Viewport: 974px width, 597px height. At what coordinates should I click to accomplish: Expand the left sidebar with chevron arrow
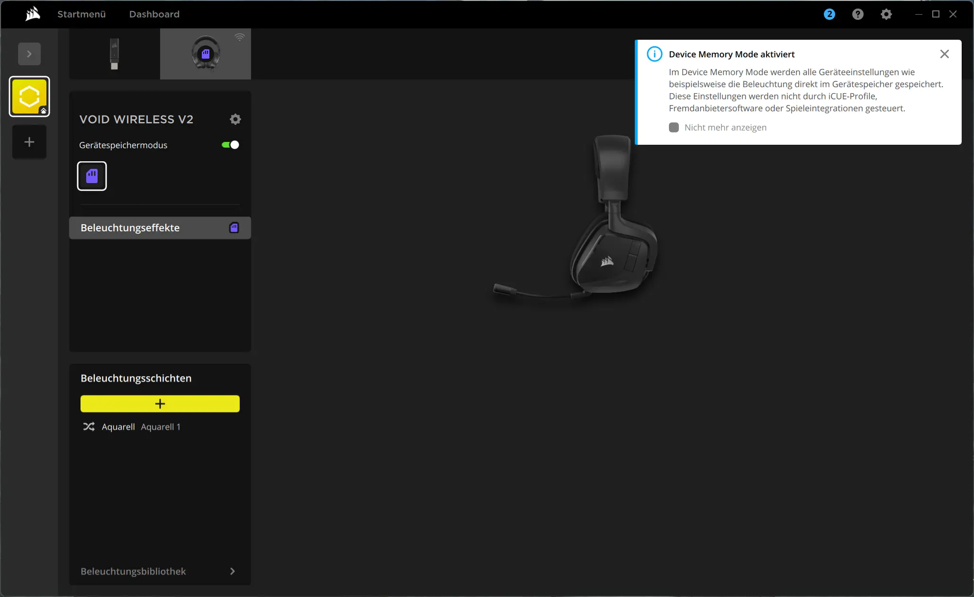tap(29, 54)
